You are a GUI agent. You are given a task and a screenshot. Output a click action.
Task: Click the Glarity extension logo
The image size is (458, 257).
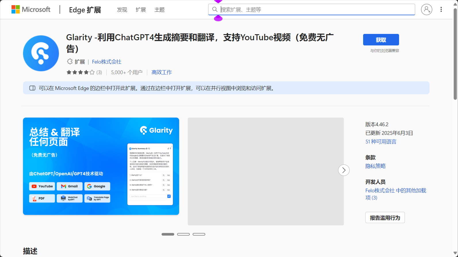point(41,53)
